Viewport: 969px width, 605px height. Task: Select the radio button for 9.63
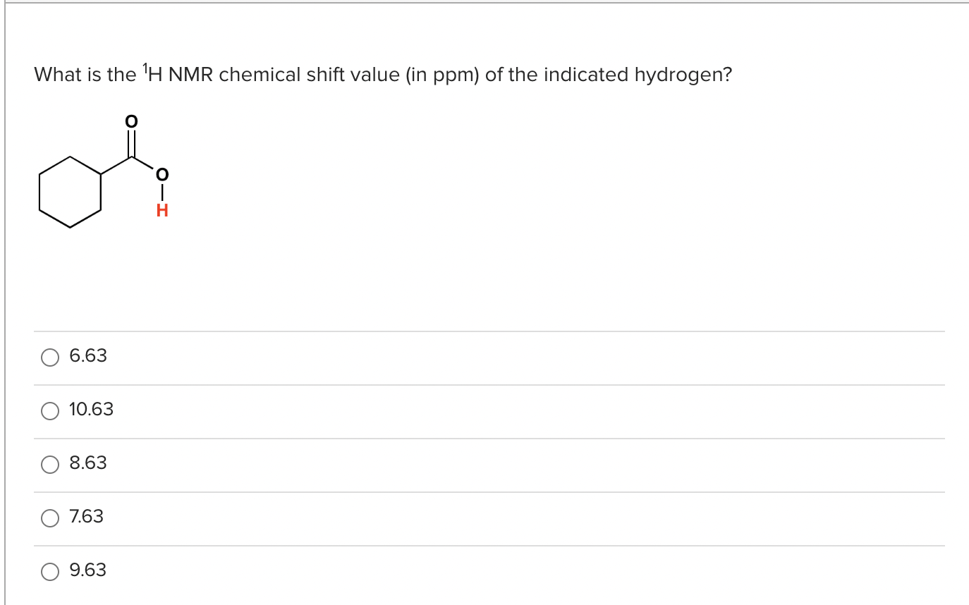(49, 572)
